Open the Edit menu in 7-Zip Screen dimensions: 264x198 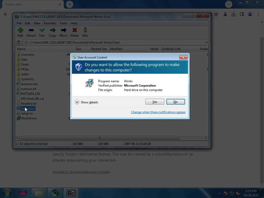coord(27,23)
